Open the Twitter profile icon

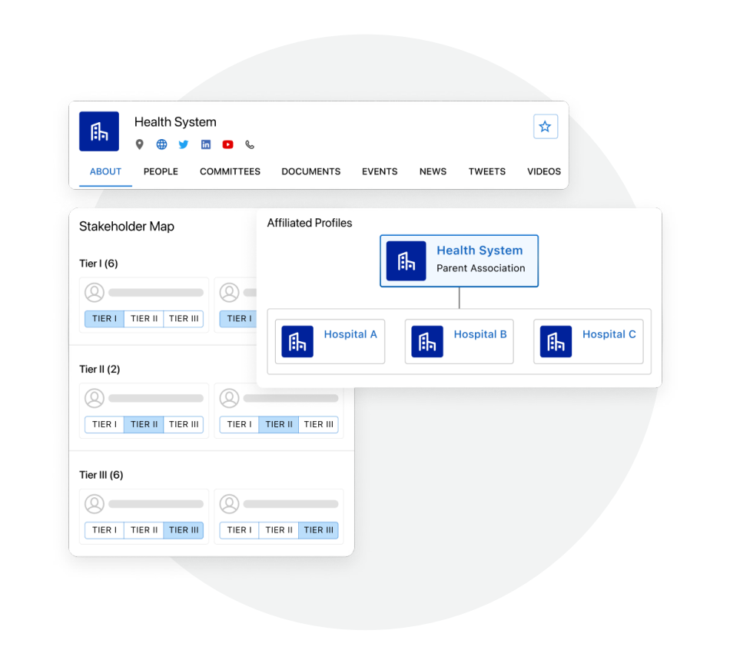[184, 144]
